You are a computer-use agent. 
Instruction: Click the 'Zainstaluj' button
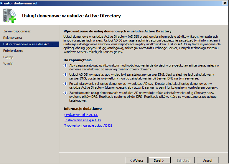(184, 160)
